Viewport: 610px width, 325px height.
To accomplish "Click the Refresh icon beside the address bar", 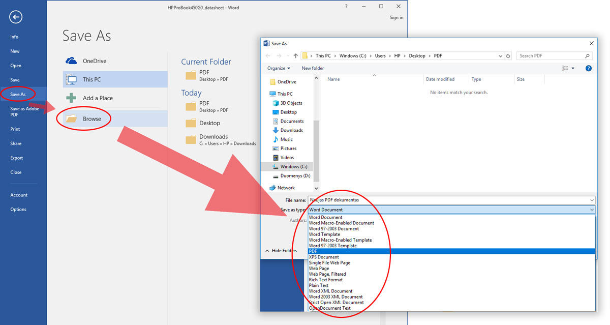I will click(x=508, y=56).
